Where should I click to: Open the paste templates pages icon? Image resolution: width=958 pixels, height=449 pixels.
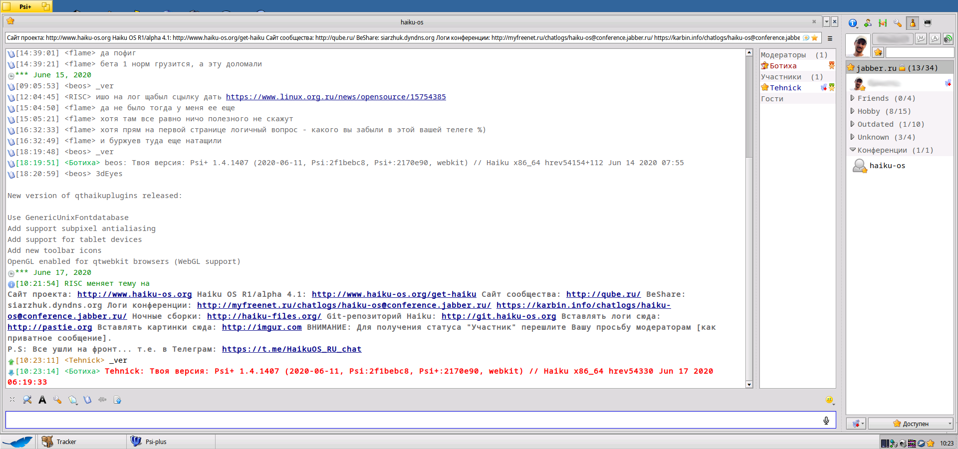coord(73,400)
